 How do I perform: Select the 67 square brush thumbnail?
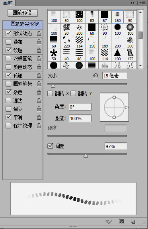(x=105, y=17)
